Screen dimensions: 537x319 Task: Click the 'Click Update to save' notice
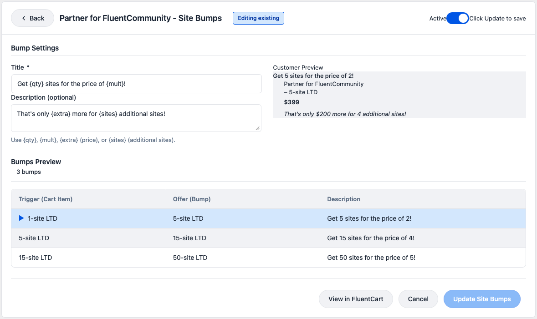(497, 19)
